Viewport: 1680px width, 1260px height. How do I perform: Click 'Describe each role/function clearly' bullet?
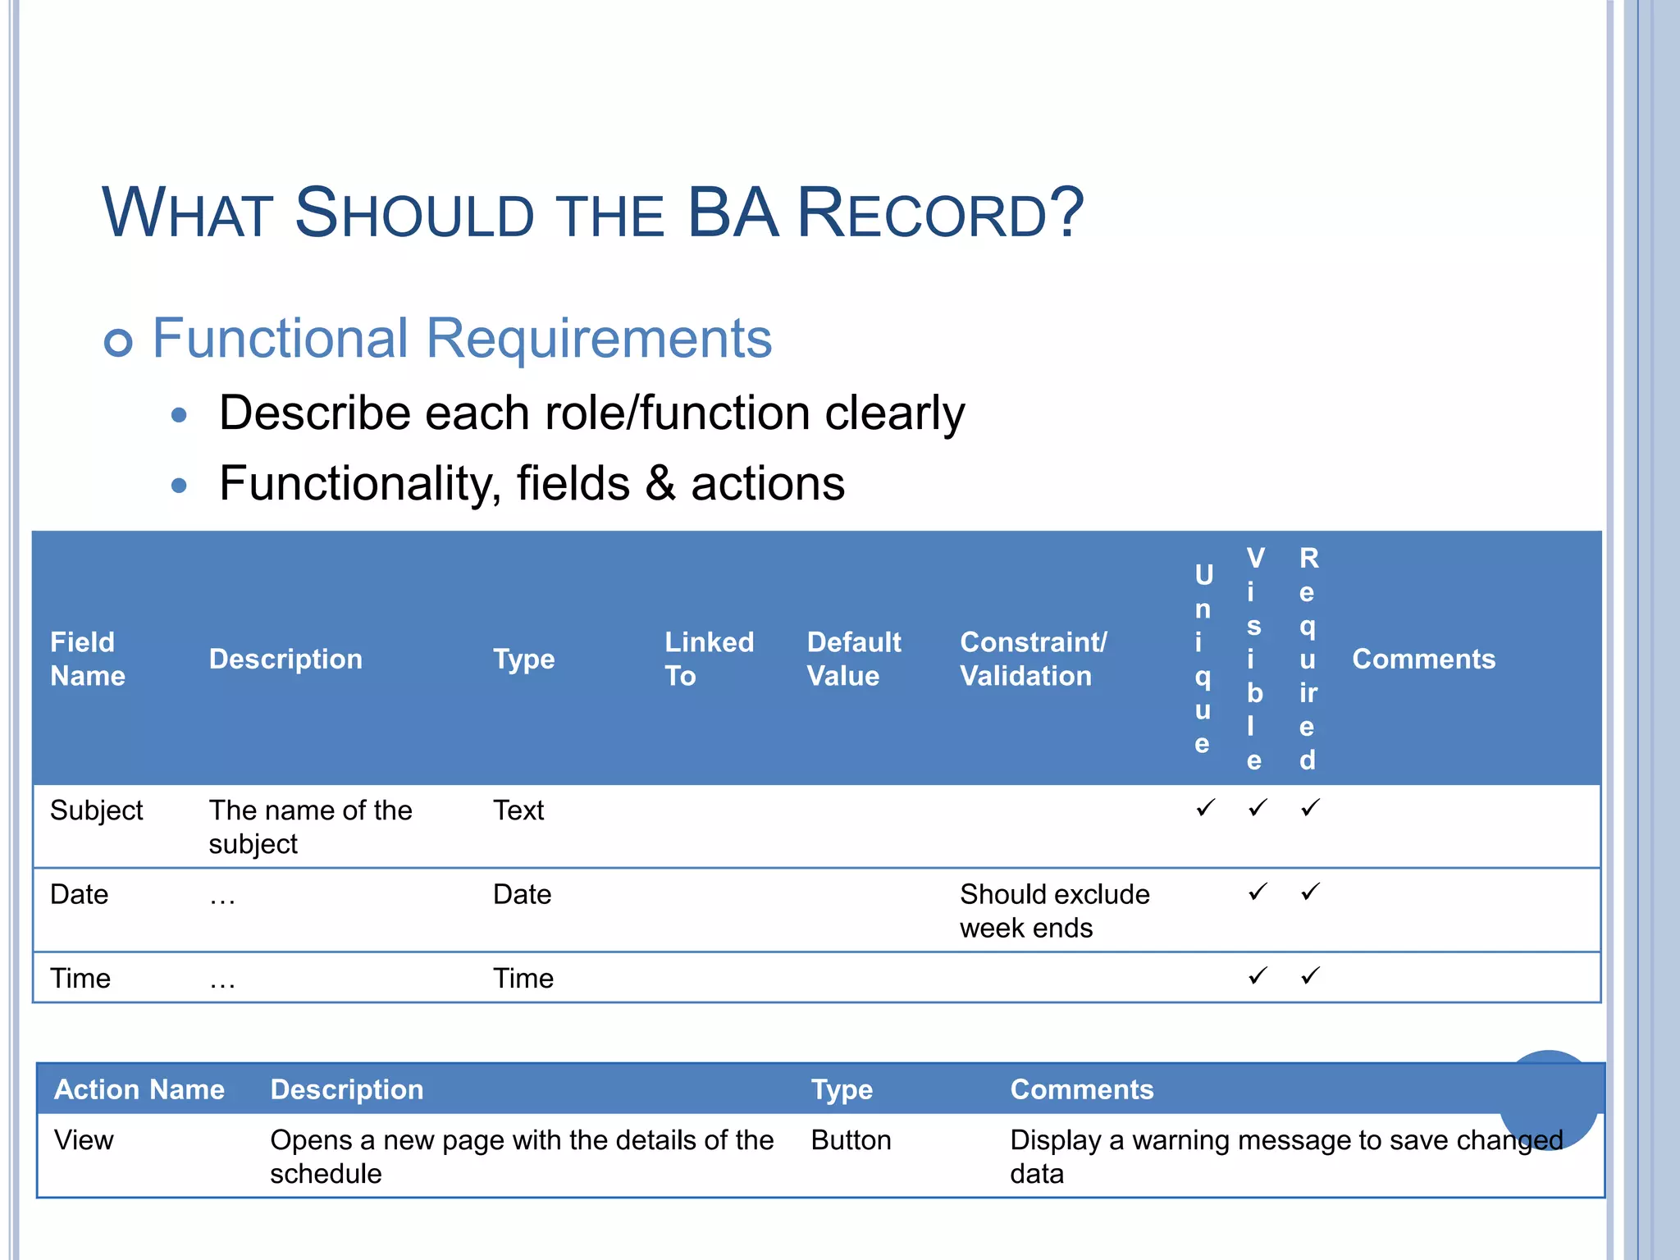591,413
